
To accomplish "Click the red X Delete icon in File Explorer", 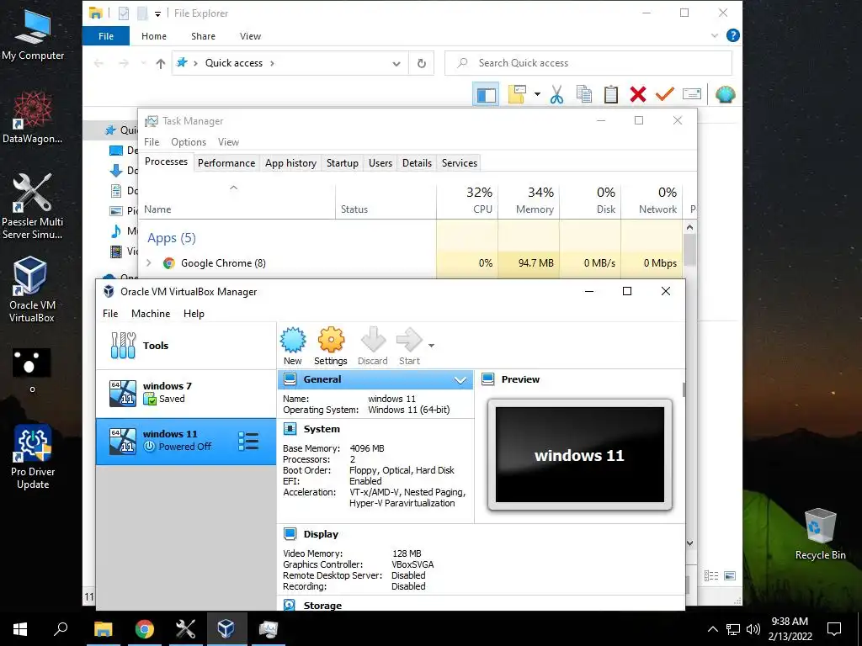I will [638, 94].
